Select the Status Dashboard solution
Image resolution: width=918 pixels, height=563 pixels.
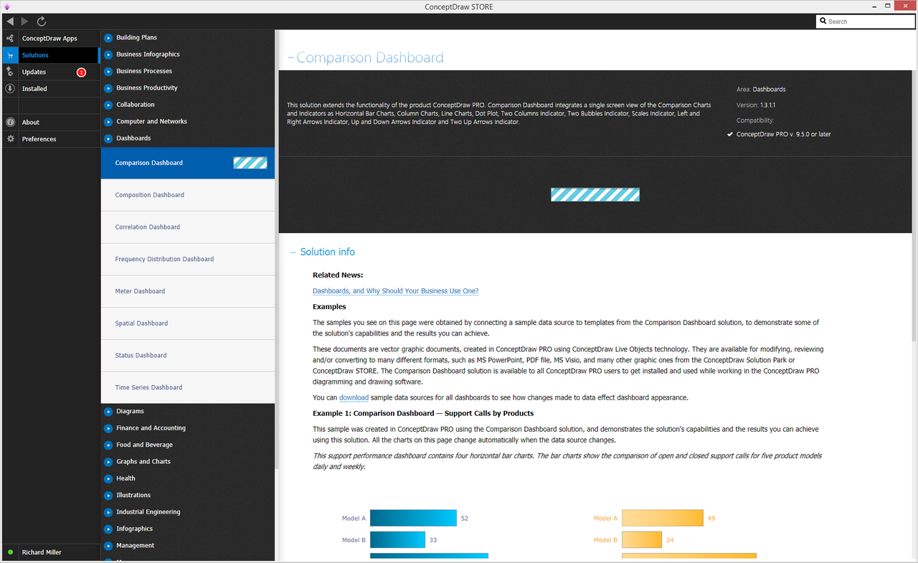coord(188,356)
